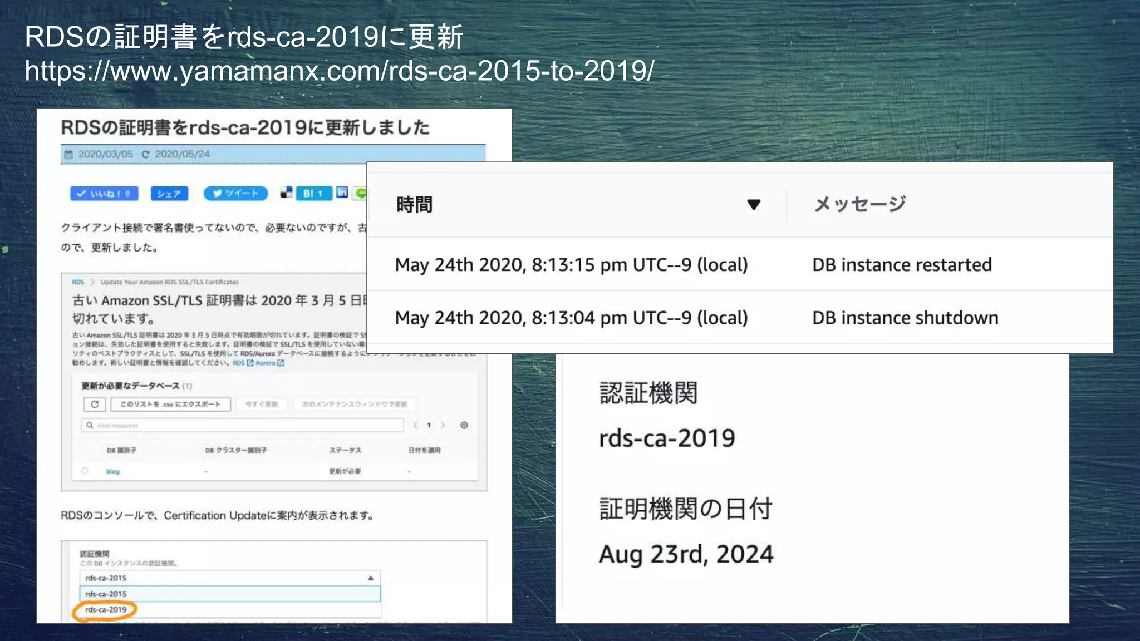Click the next maintenance window update button
The image size is (1140, 641).
click(354, 404)
